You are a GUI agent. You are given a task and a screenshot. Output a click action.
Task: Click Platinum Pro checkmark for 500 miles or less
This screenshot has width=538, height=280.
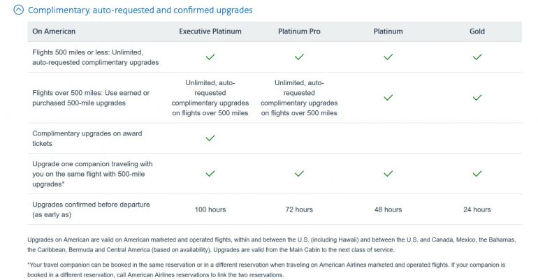point(299,57)
